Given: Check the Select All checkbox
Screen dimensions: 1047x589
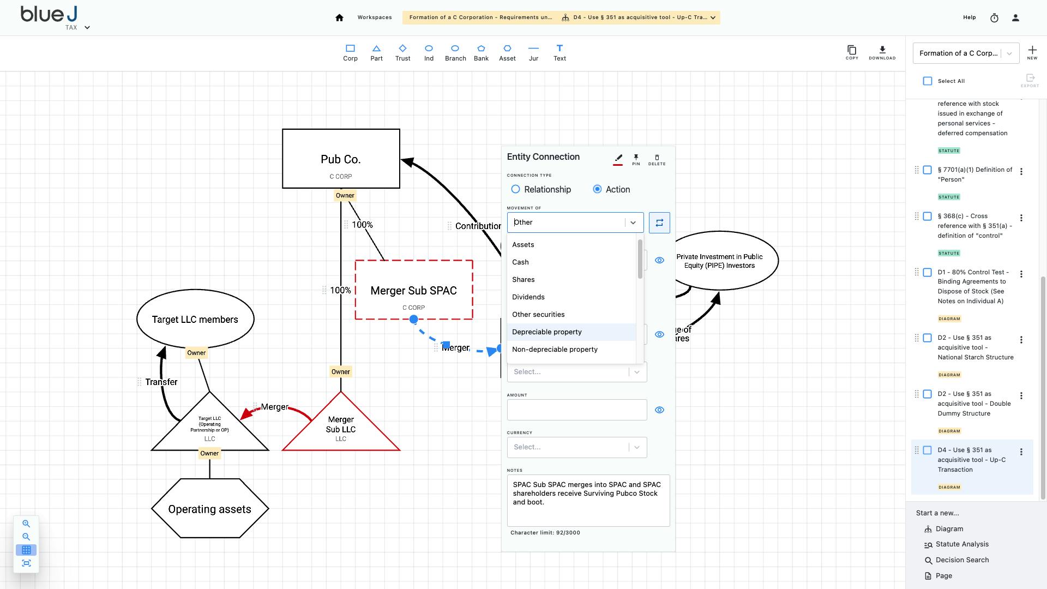Looking at the screenshot, I should tap(928, 81).
